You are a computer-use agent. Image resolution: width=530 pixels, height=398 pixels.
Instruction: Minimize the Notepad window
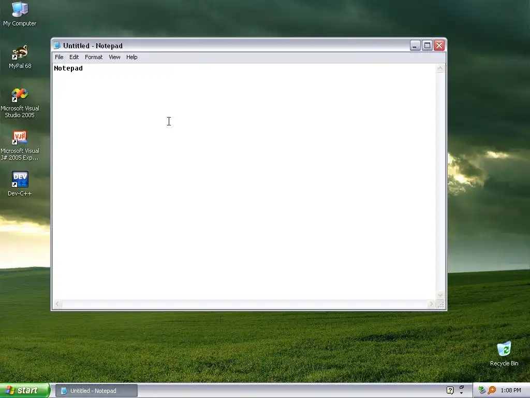tap(415, 46)
